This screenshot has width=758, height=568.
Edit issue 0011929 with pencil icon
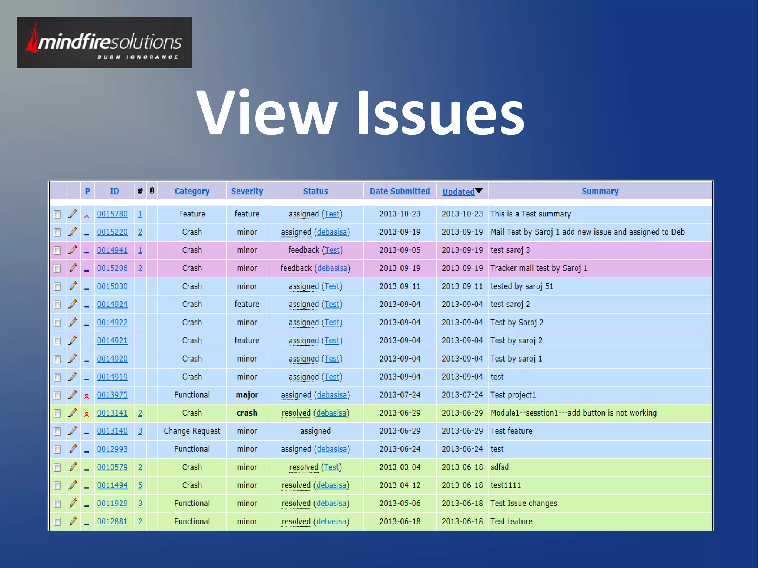coord(73,504)
